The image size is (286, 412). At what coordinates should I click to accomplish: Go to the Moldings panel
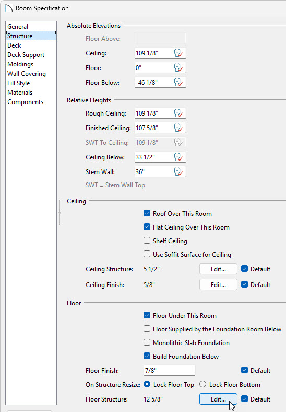(x=31, y=64)
